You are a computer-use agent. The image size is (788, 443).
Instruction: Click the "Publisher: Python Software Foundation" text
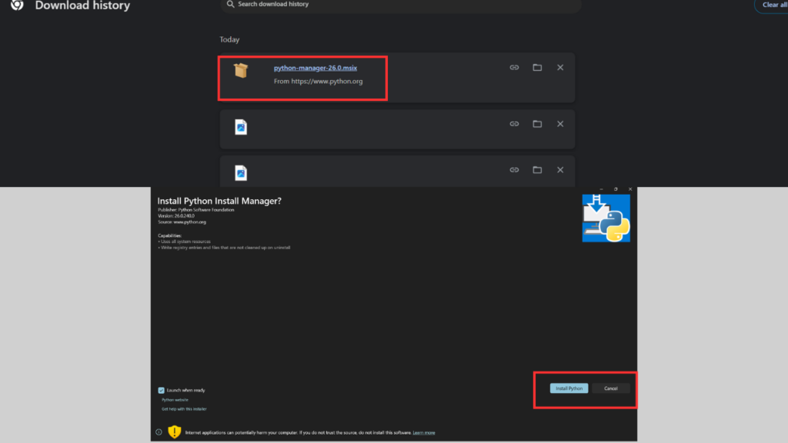click(196, 210)
